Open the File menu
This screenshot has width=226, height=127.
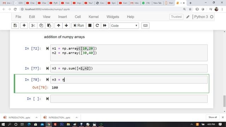[18, 17]
